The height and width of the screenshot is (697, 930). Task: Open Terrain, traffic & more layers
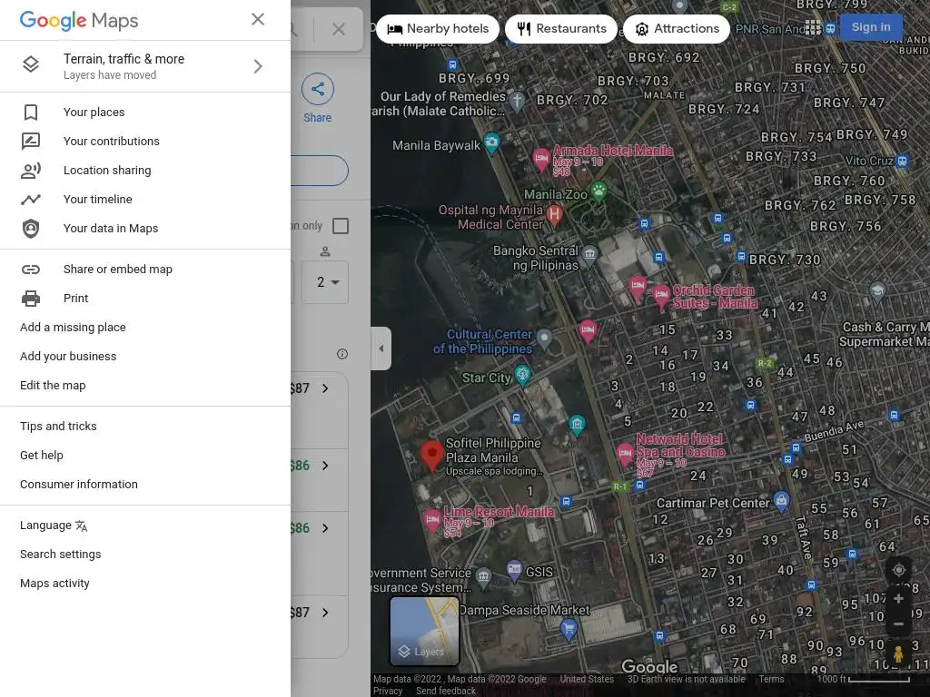click(x=145, y=66)
